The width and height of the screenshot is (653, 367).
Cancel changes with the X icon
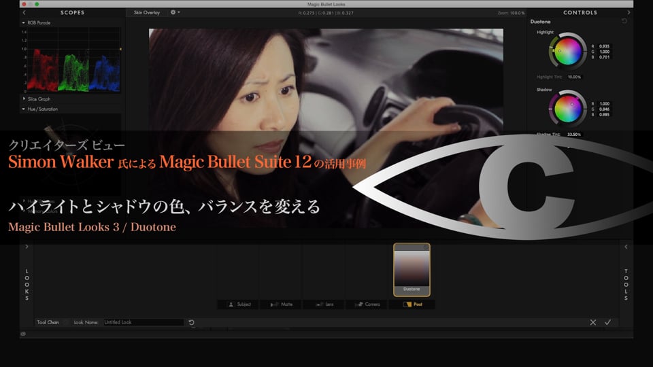tap(593, 322)
